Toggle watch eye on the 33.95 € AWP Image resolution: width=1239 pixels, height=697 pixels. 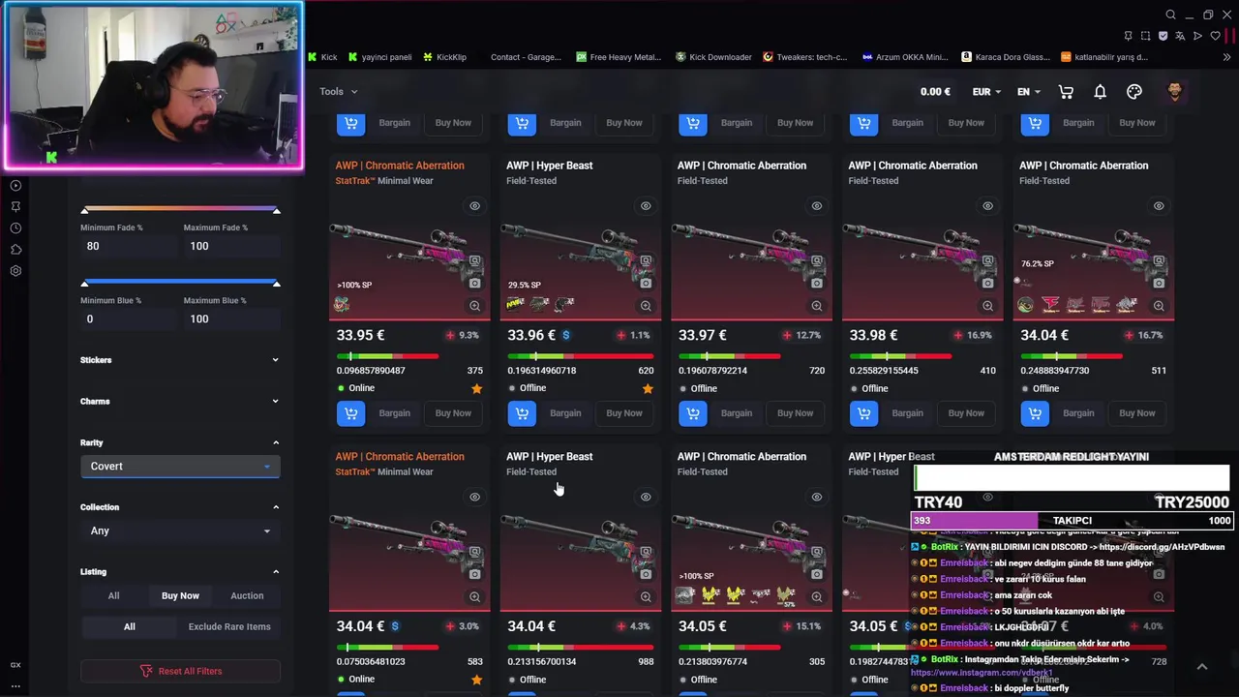pyautogui.click(x=474, y=205)
